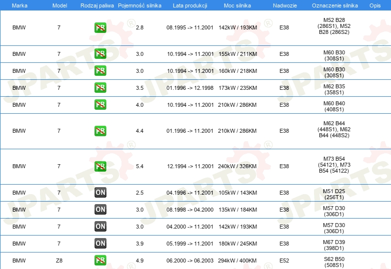Click the Marka column header
Screen dimensions: 391x269
pos(19,5)
